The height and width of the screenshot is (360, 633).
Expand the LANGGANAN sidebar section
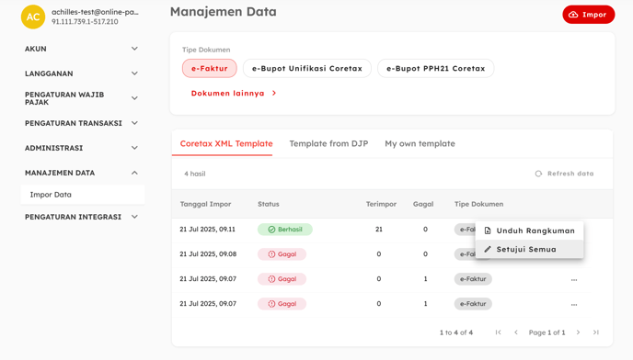coord(82,73)
